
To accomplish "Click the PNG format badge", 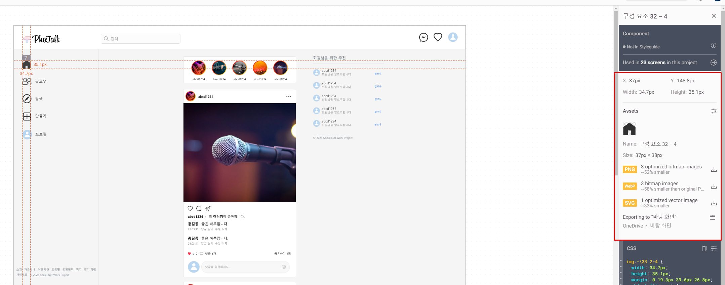I will click(630, 169).
